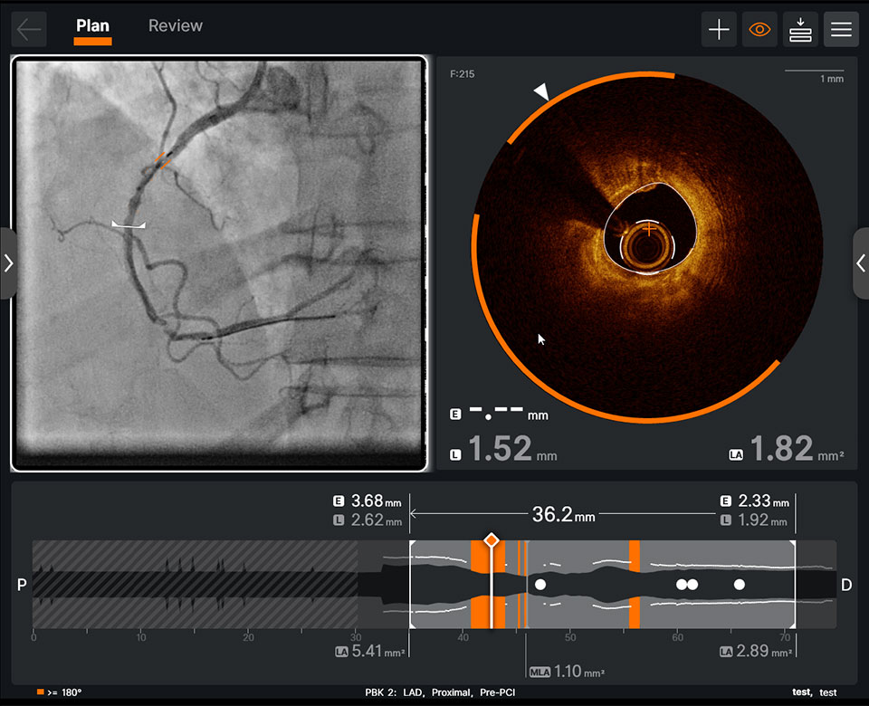This screenshot has height=706, width=869.
Task: Click the white arrowhead marker on the OCT dial
Action: tap(540, 91)
